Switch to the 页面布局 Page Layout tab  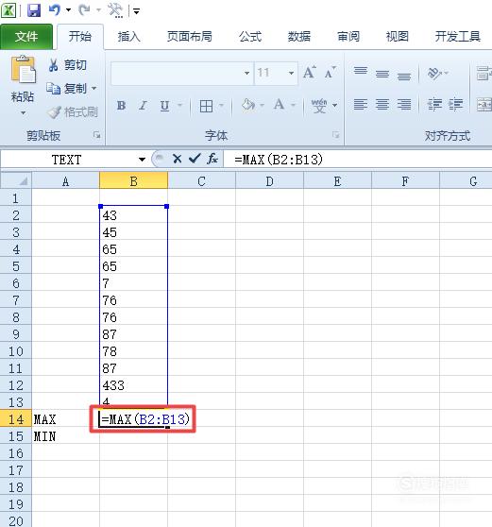(x=190, y=37)
